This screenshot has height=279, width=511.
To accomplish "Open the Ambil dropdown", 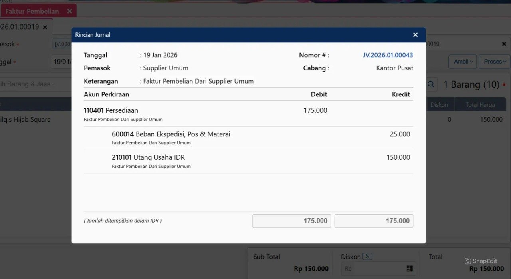I will pos(462,62).
